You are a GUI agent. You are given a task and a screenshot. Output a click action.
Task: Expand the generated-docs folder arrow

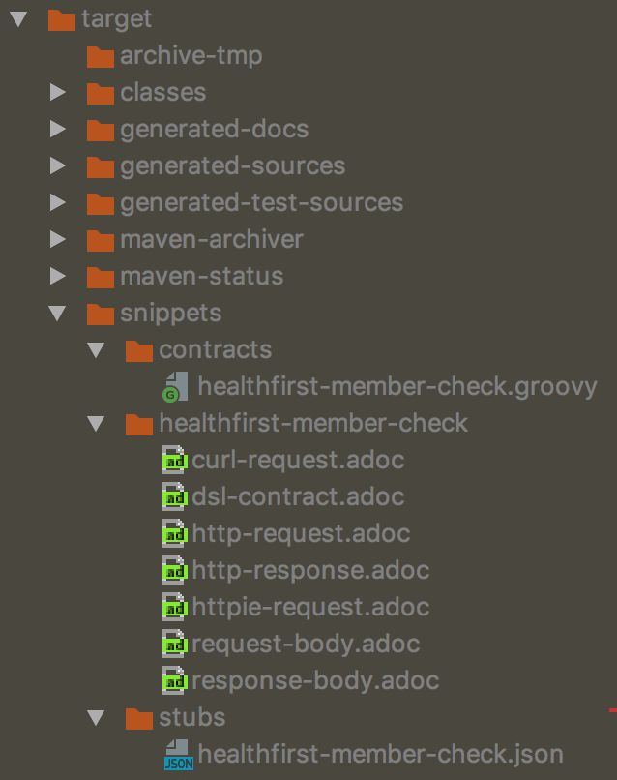coord(58,129)
